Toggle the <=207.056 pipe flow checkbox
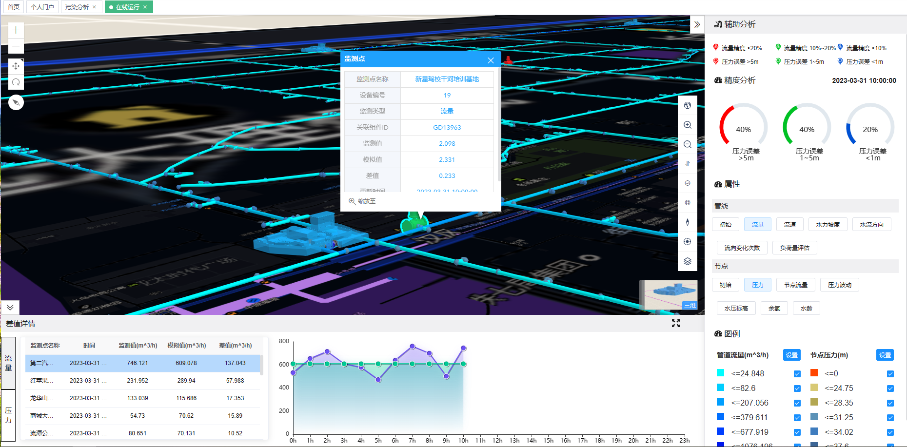This screenshot has width=907, height=447. click(x=797, y=403)
